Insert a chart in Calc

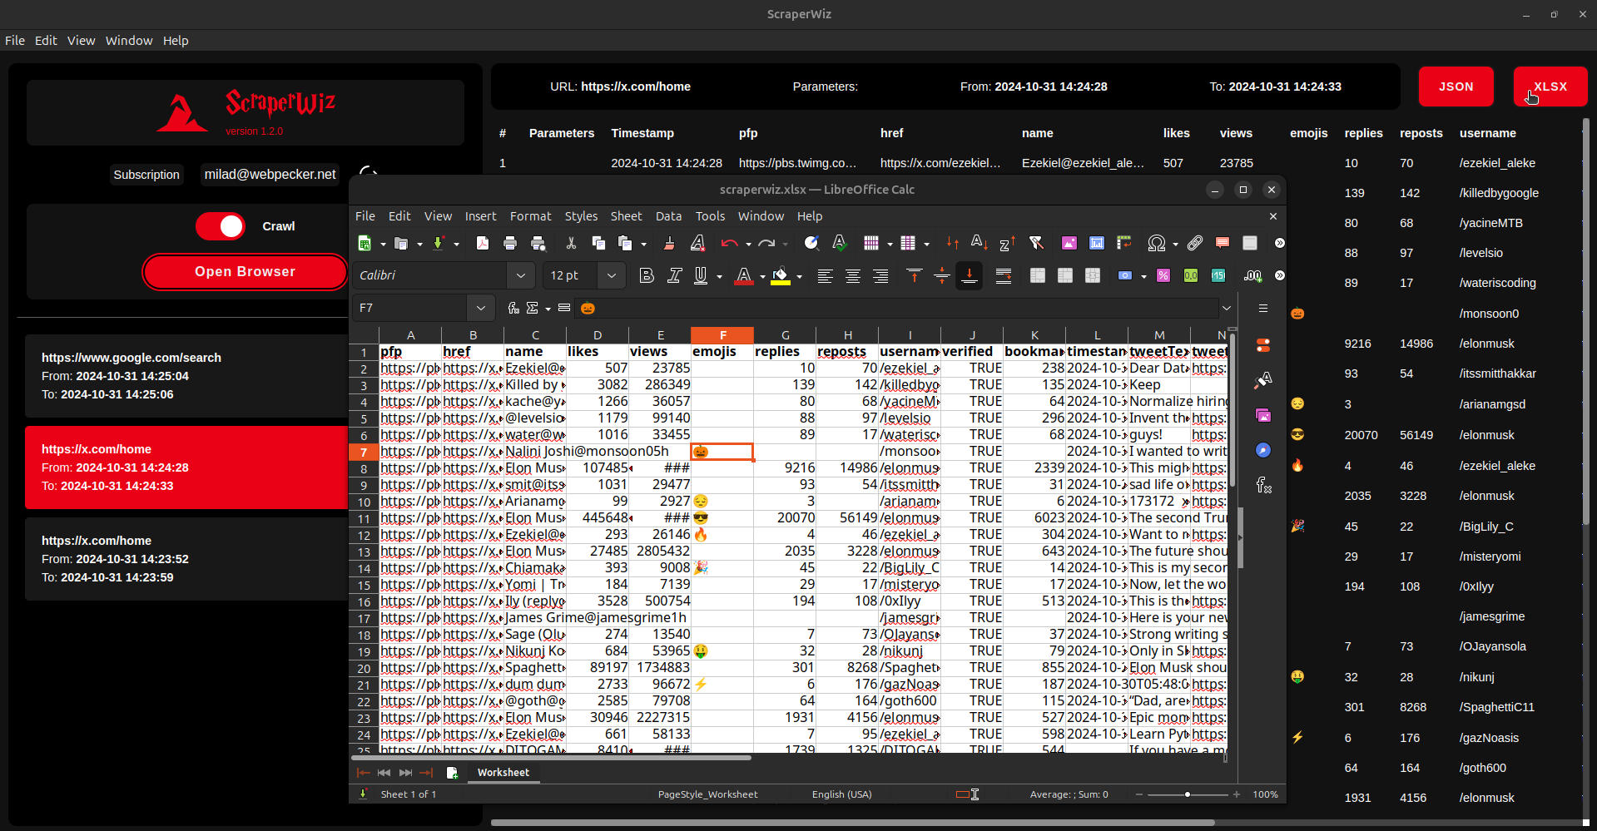[1097, 243]
